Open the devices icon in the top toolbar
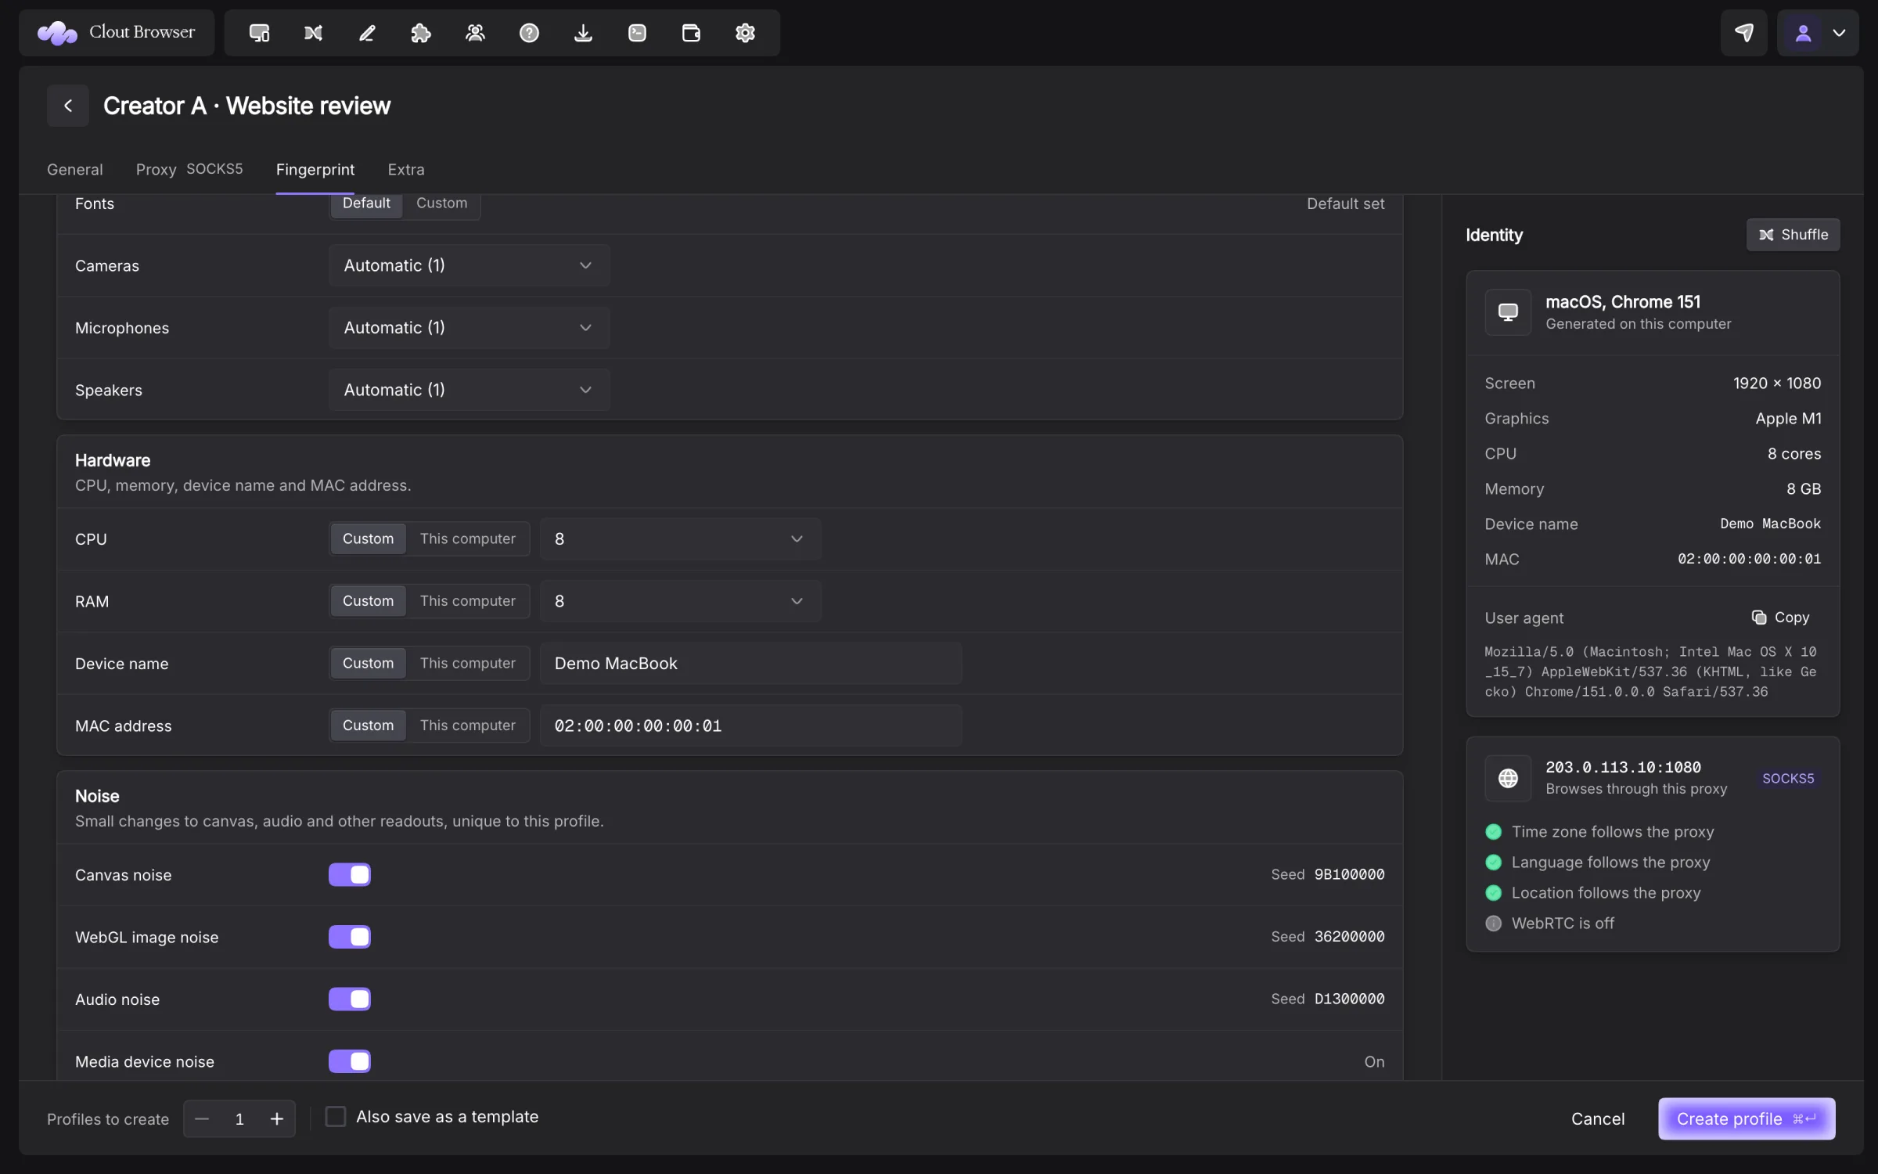The image size is (1878, 1174). pos(259,33)
